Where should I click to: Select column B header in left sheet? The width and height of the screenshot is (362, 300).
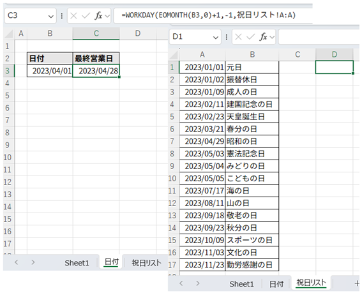pos(50,34)
